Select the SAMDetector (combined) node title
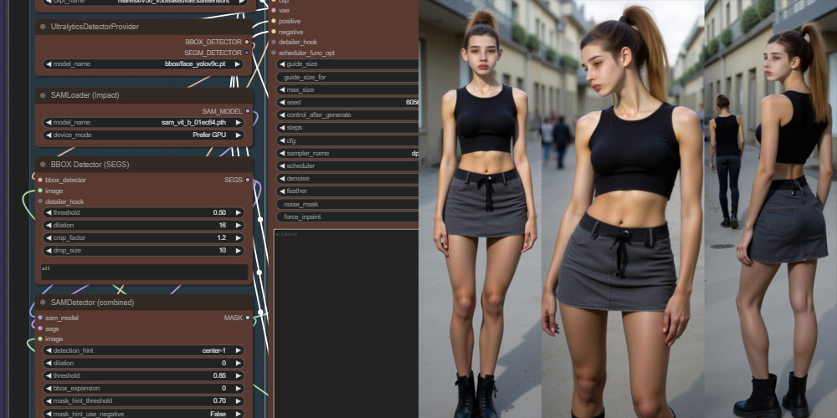Viewport: 837px width, 418px height. coord(92,303)
